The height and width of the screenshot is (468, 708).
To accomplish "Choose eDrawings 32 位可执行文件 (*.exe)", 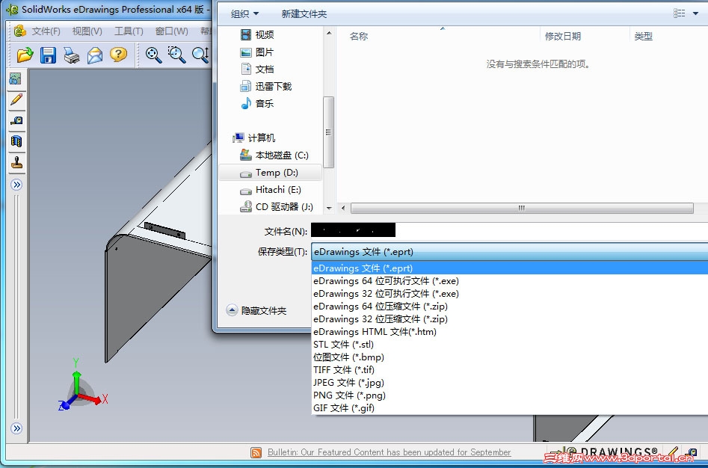I will point(510,293).
